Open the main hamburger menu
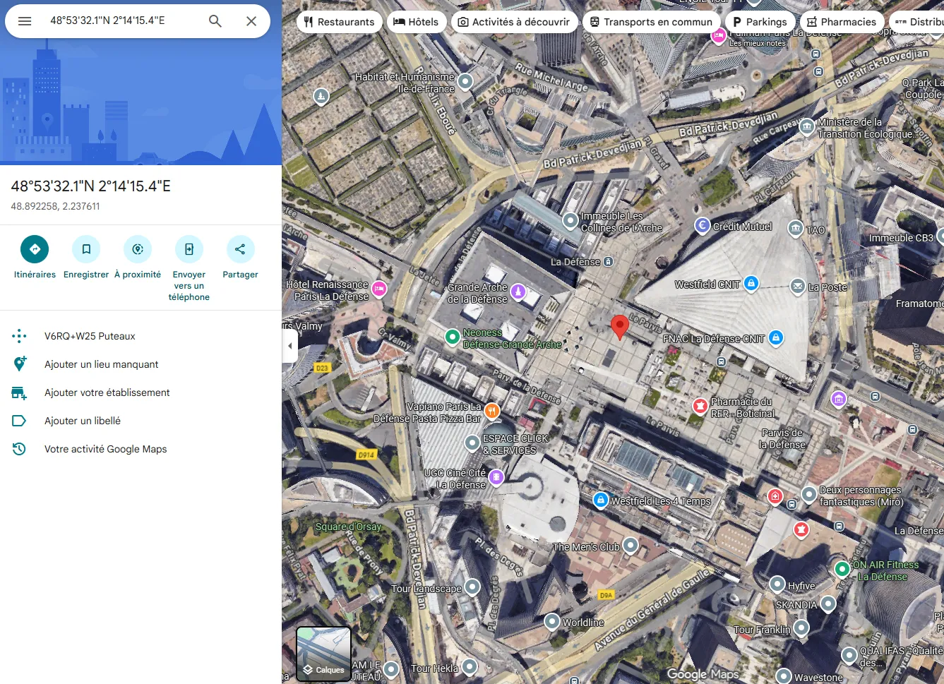 click(24, 21)
